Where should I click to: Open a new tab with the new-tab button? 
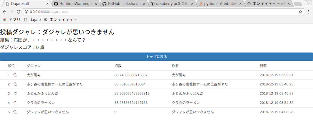coord(298,4)
